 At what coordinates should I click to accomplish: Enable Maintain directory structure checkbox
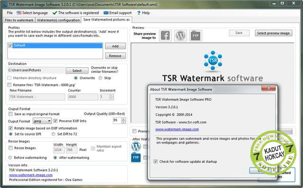tap(9, 78)
